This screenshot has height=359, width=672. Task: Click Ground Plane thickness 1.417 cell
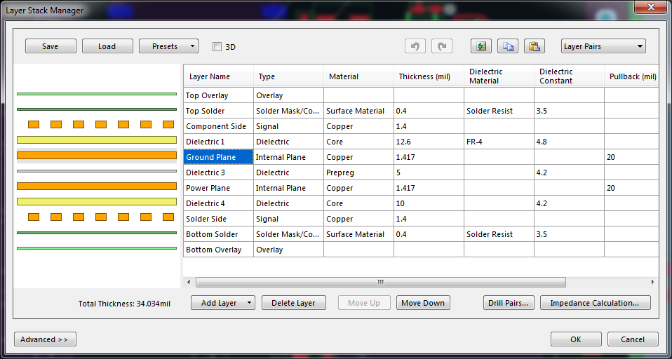(x=429, y=157)
